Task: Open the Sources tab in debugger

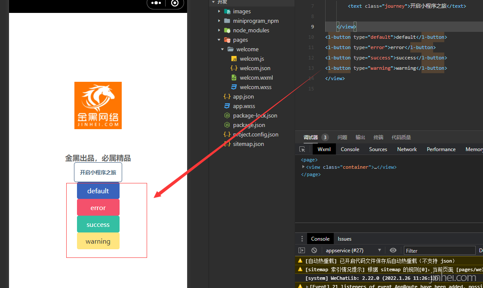Action: [378, 149]
